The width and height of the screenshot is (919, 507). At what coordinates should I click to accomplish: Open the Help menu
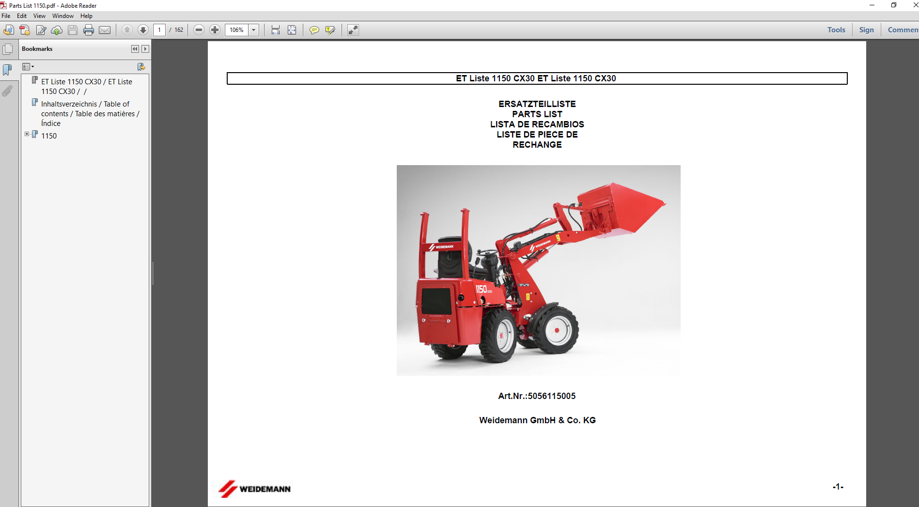[x=86, y=16]
